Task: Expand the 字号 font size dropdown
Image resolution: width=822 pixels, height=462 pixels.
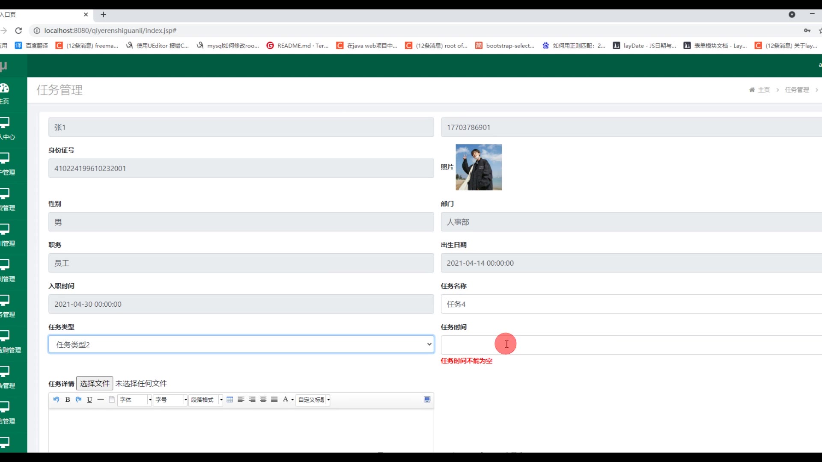Action: point(185,400)
